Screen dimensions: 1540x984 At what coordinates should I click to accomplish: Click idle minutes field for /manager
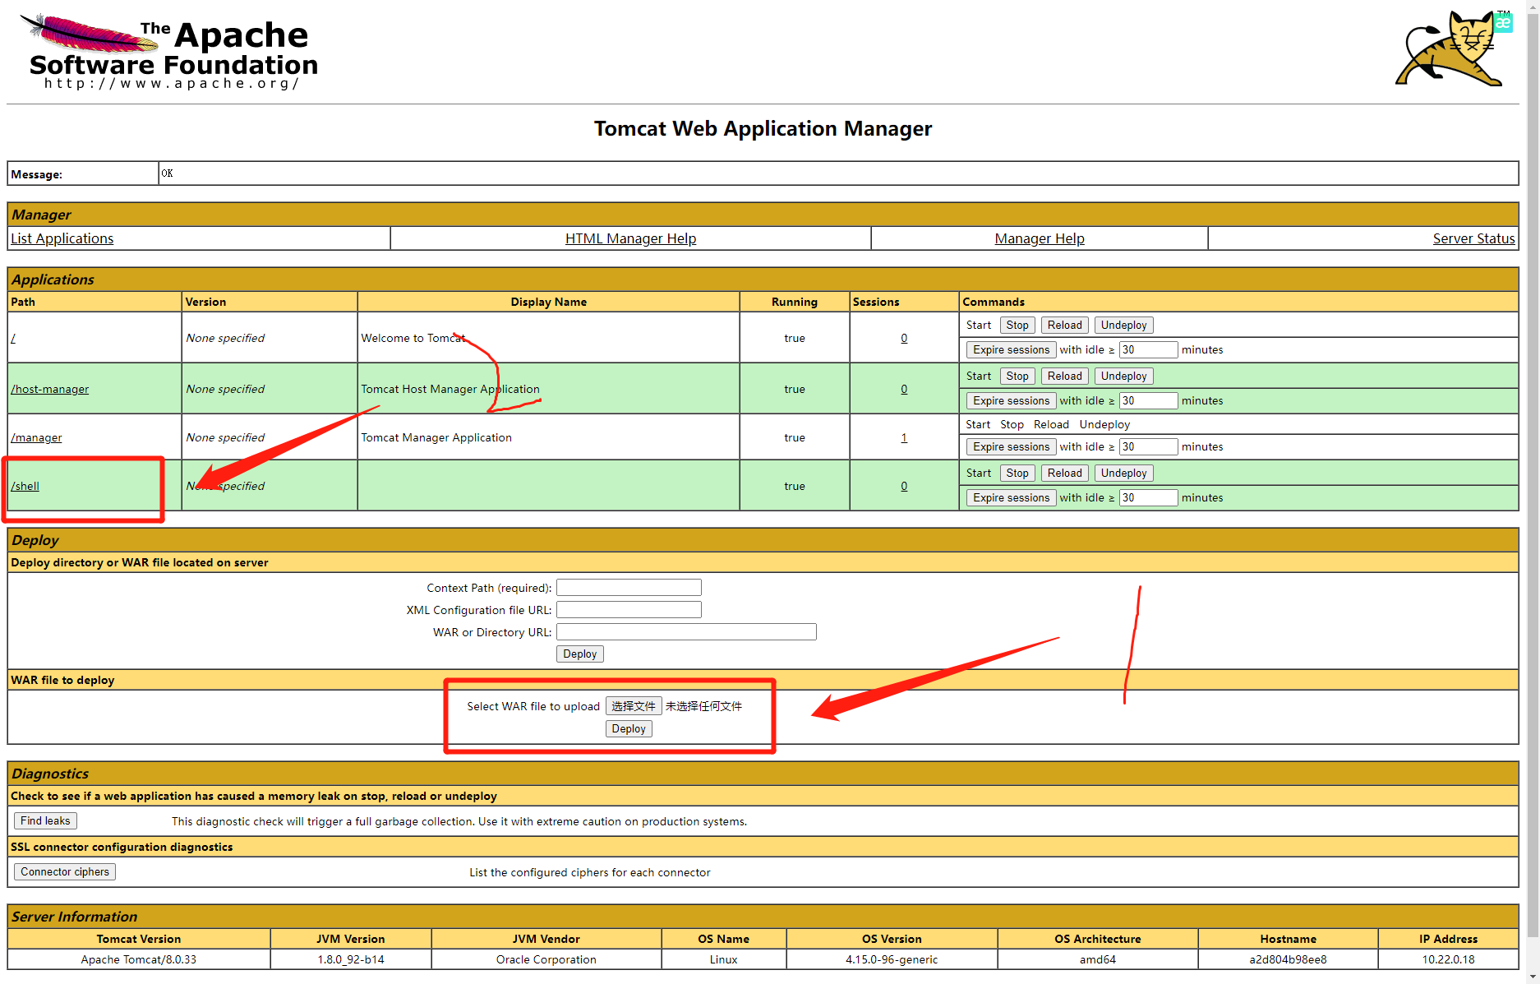(x=1148, y=447)
